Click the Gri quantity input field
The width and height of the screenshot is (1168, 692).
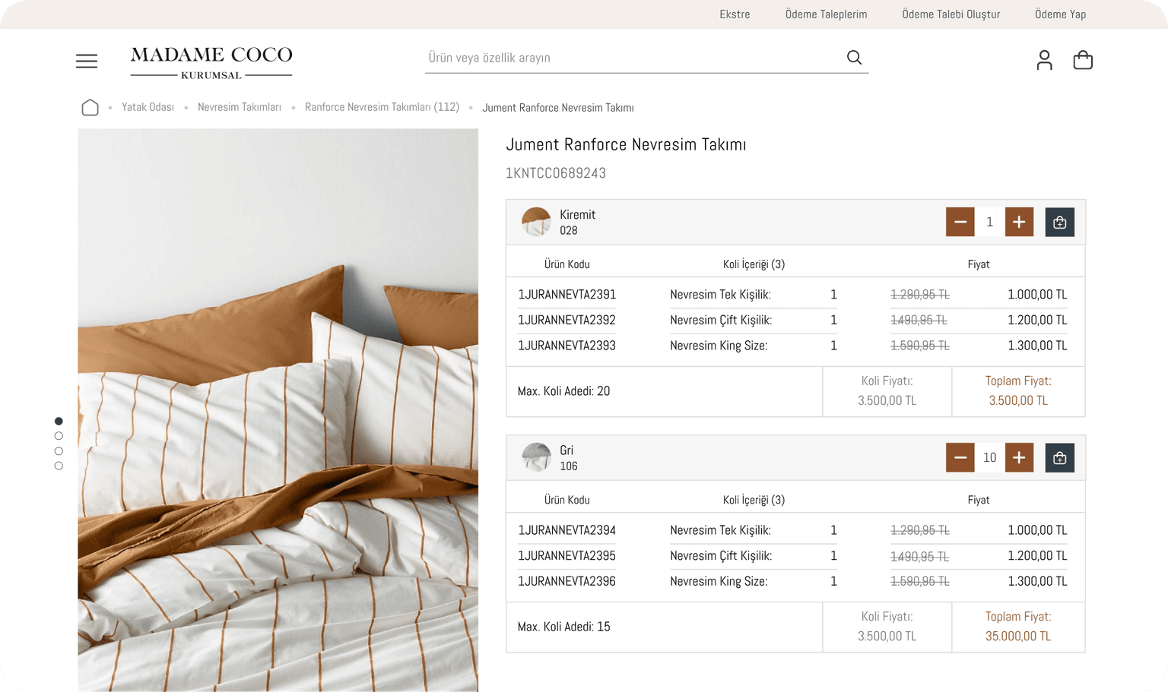(x=989, y=457)
